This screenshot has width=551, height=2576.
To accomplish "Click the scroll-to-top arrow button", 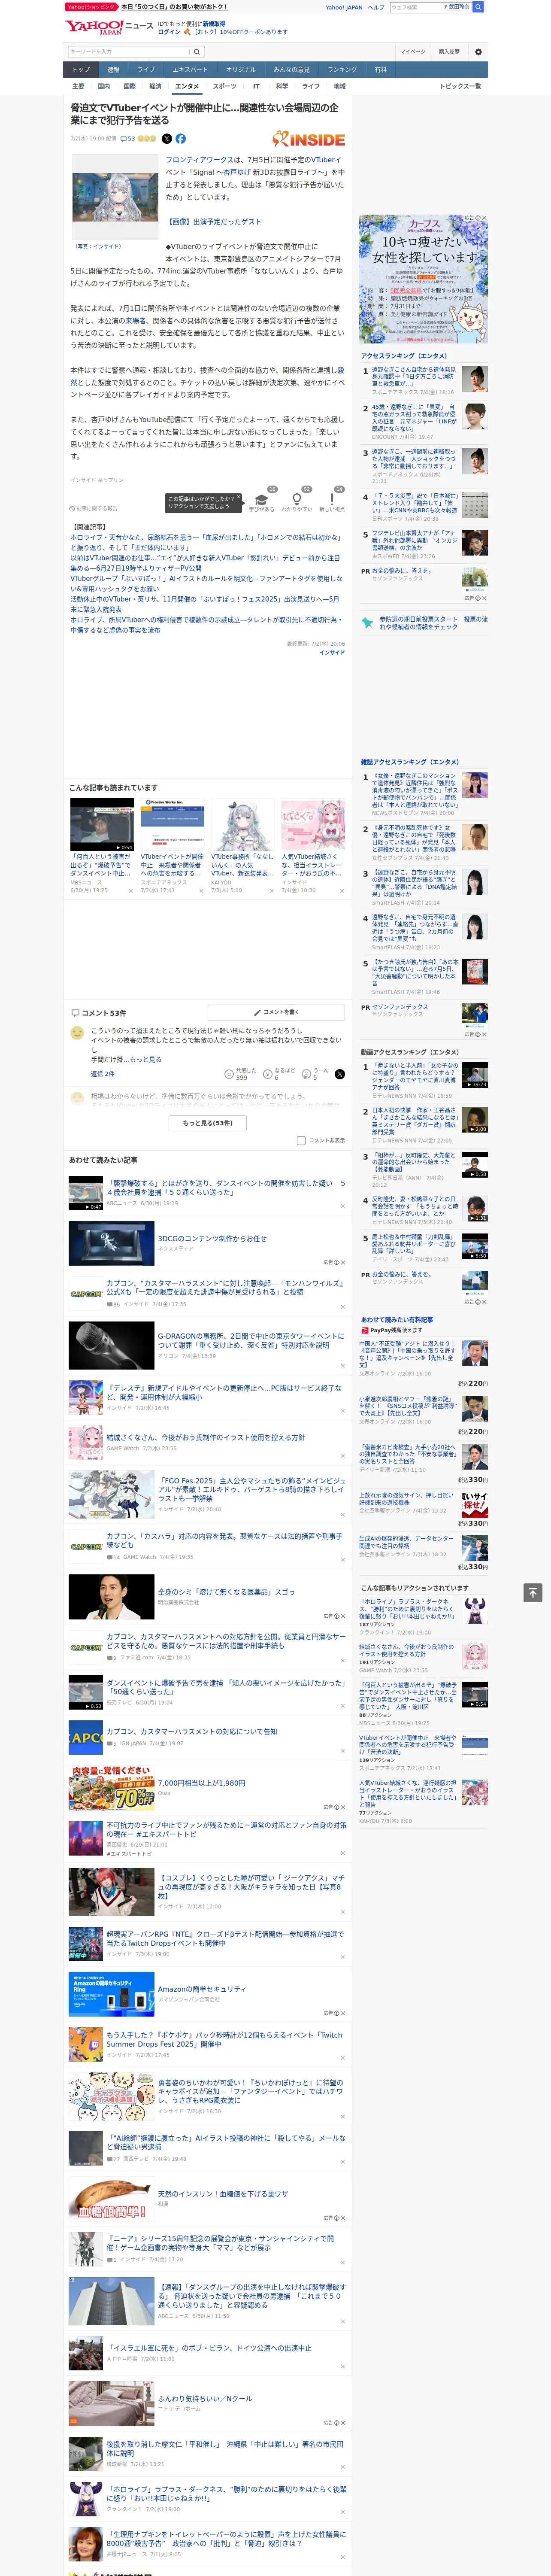I will click(x=533, y=1592).
